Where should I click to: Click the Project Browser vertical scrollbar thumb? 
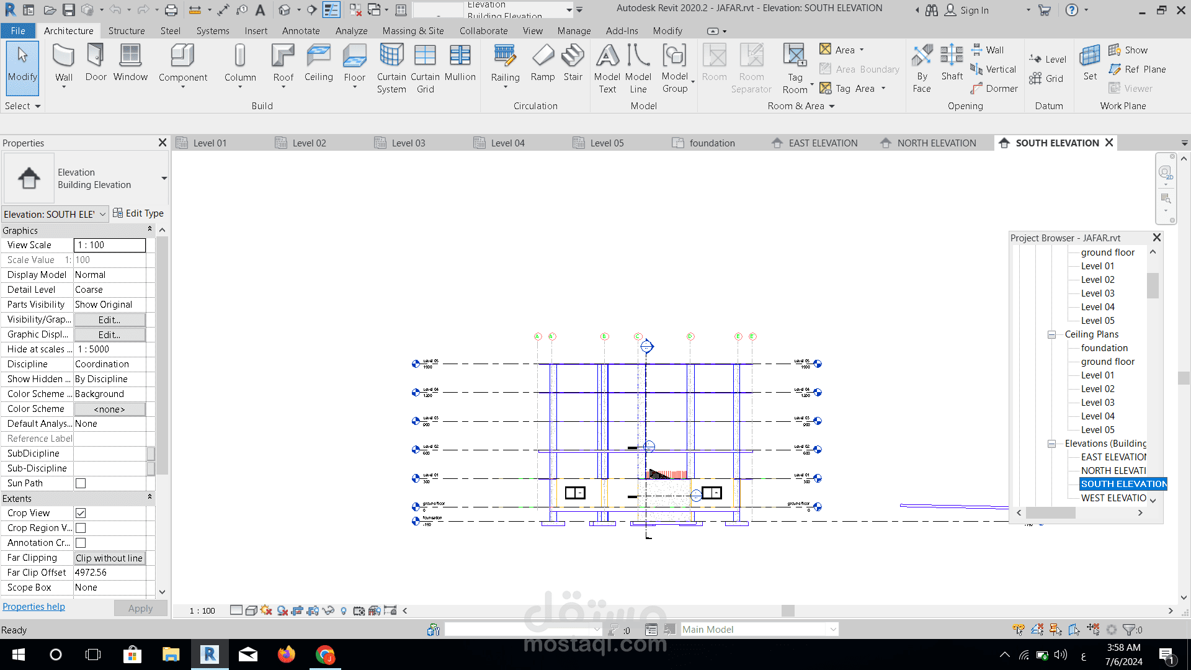point(1153,286)
